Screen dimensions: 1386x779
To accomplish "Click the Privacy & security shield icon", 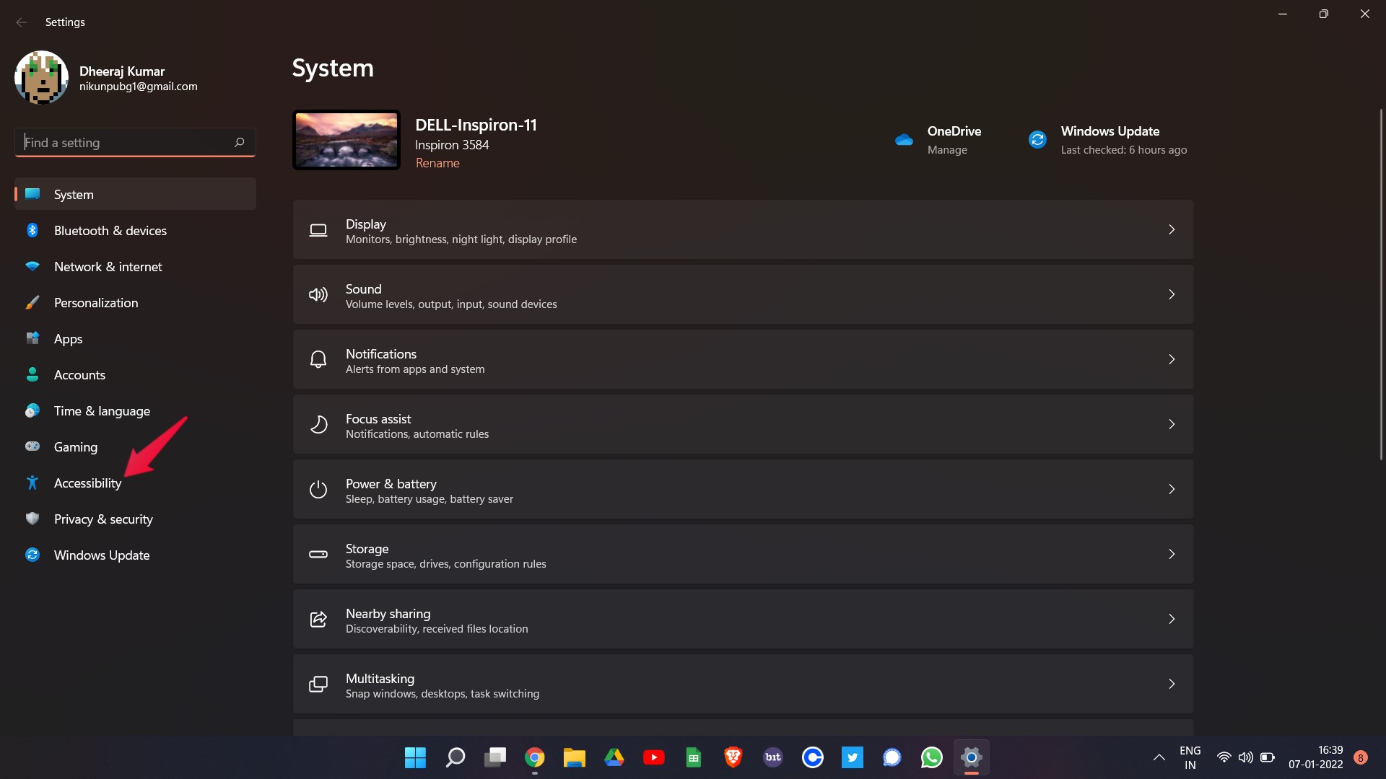I will 32,519.
